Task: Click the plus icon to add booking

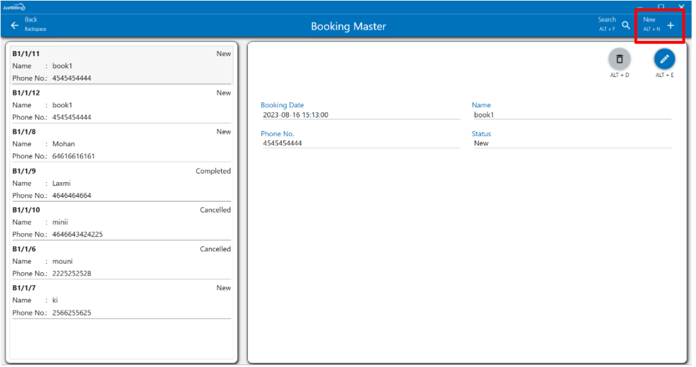Action: [670, 25]
